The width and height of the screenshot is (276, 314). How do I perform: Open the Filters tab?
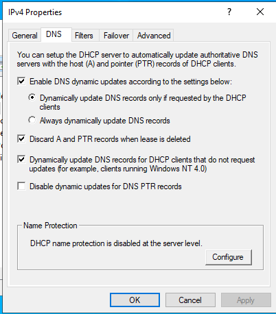pos(84,36)
